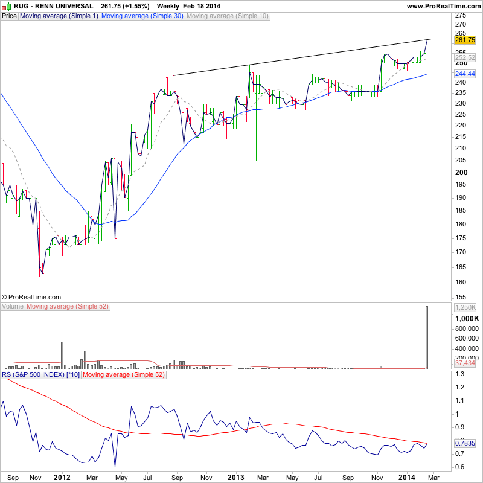This screenshot has width=483, height=483.
Task: Click the 200 price axis label
Action: [x=461, y=173]
